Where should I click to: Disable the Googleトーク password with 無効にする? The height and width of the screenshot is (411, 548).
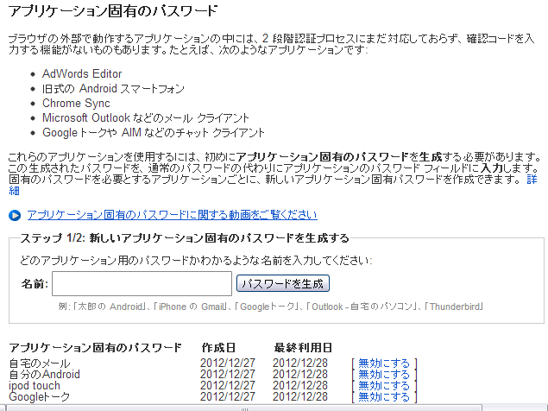point(384,397)
